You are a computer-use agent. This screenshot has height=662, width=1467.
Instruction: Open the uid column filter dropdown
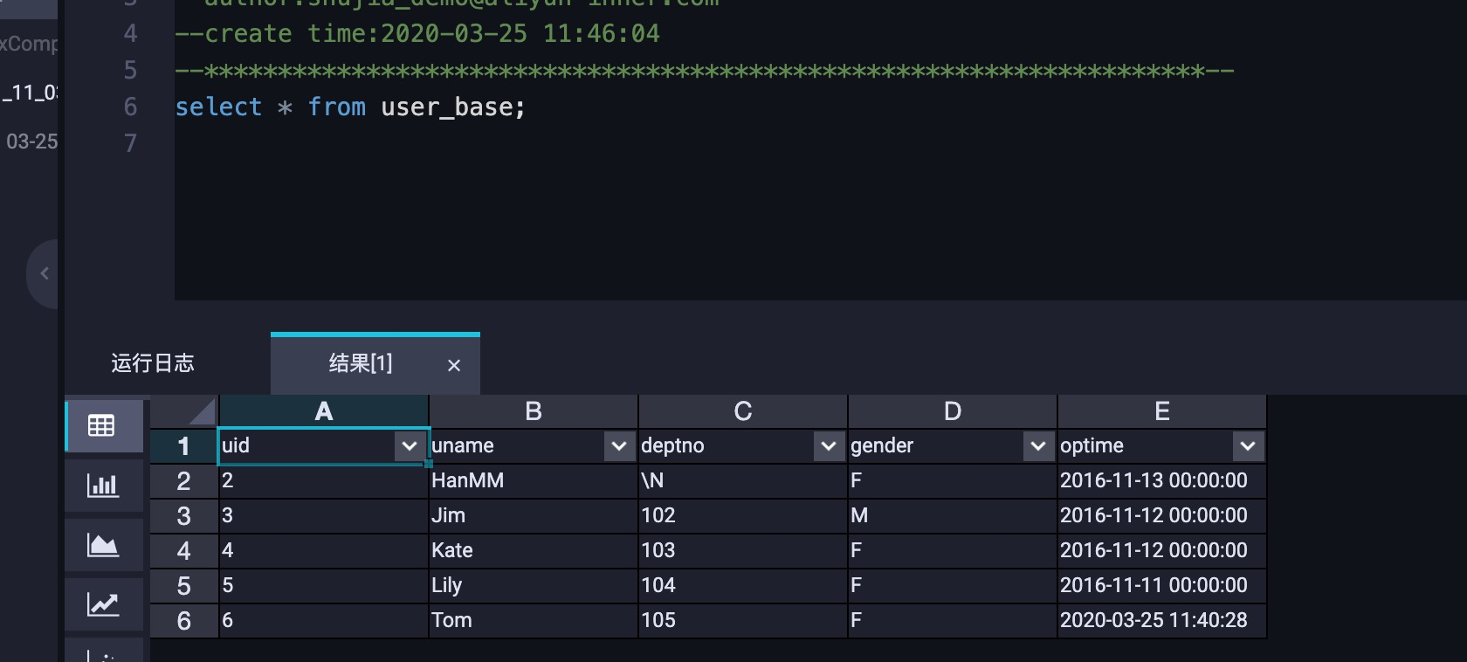point(409,446)
